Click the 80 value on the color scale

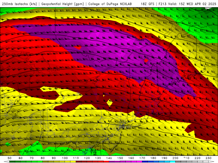43,158
